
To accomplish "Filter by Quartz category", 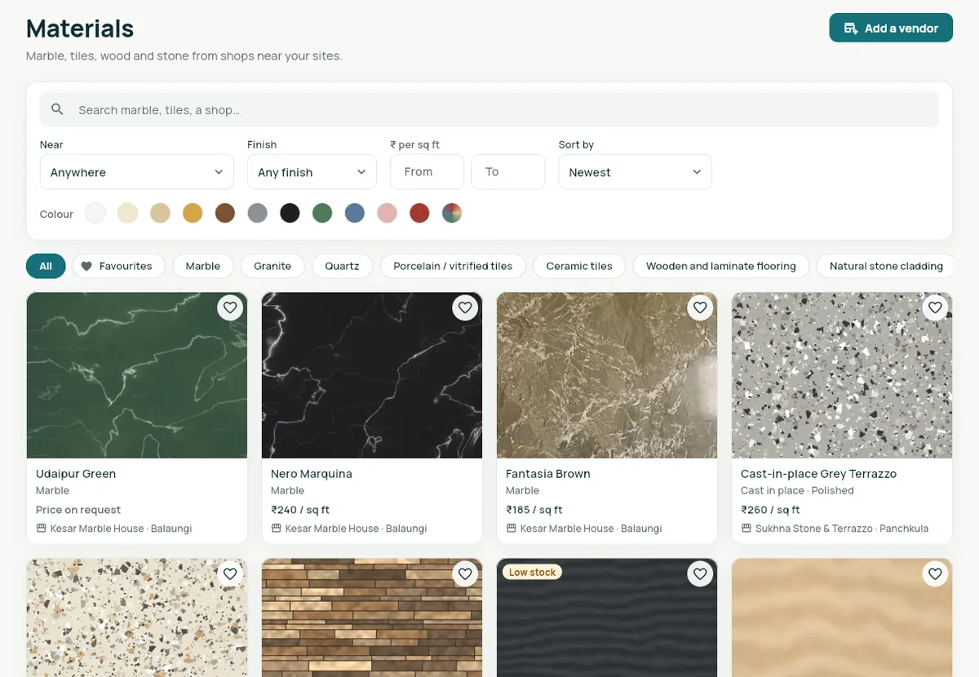I will point(342,266).
